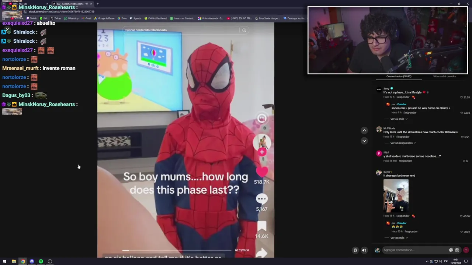Seek the video on the progress bar
The width and height of the screenshot is (472, 265).
click(x=177, y=250)
